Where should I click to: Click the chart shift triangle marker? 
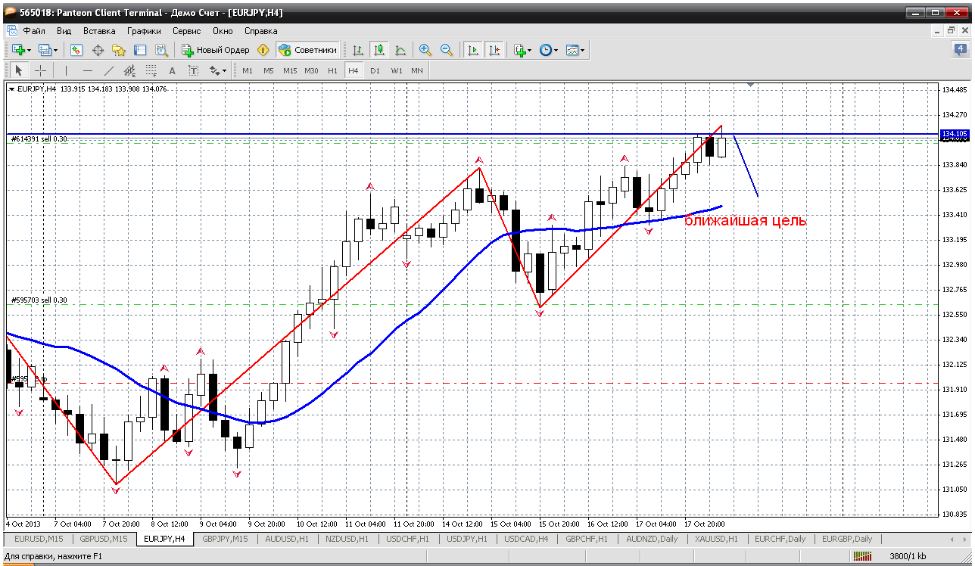[751, 86]
